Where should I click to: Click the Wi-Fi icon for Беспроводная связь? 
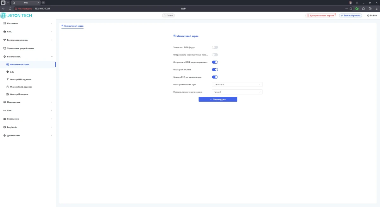click(x=4, y=40)
